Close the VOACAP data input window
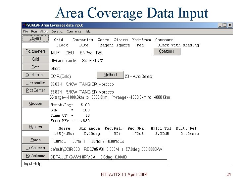 point(230,25)
